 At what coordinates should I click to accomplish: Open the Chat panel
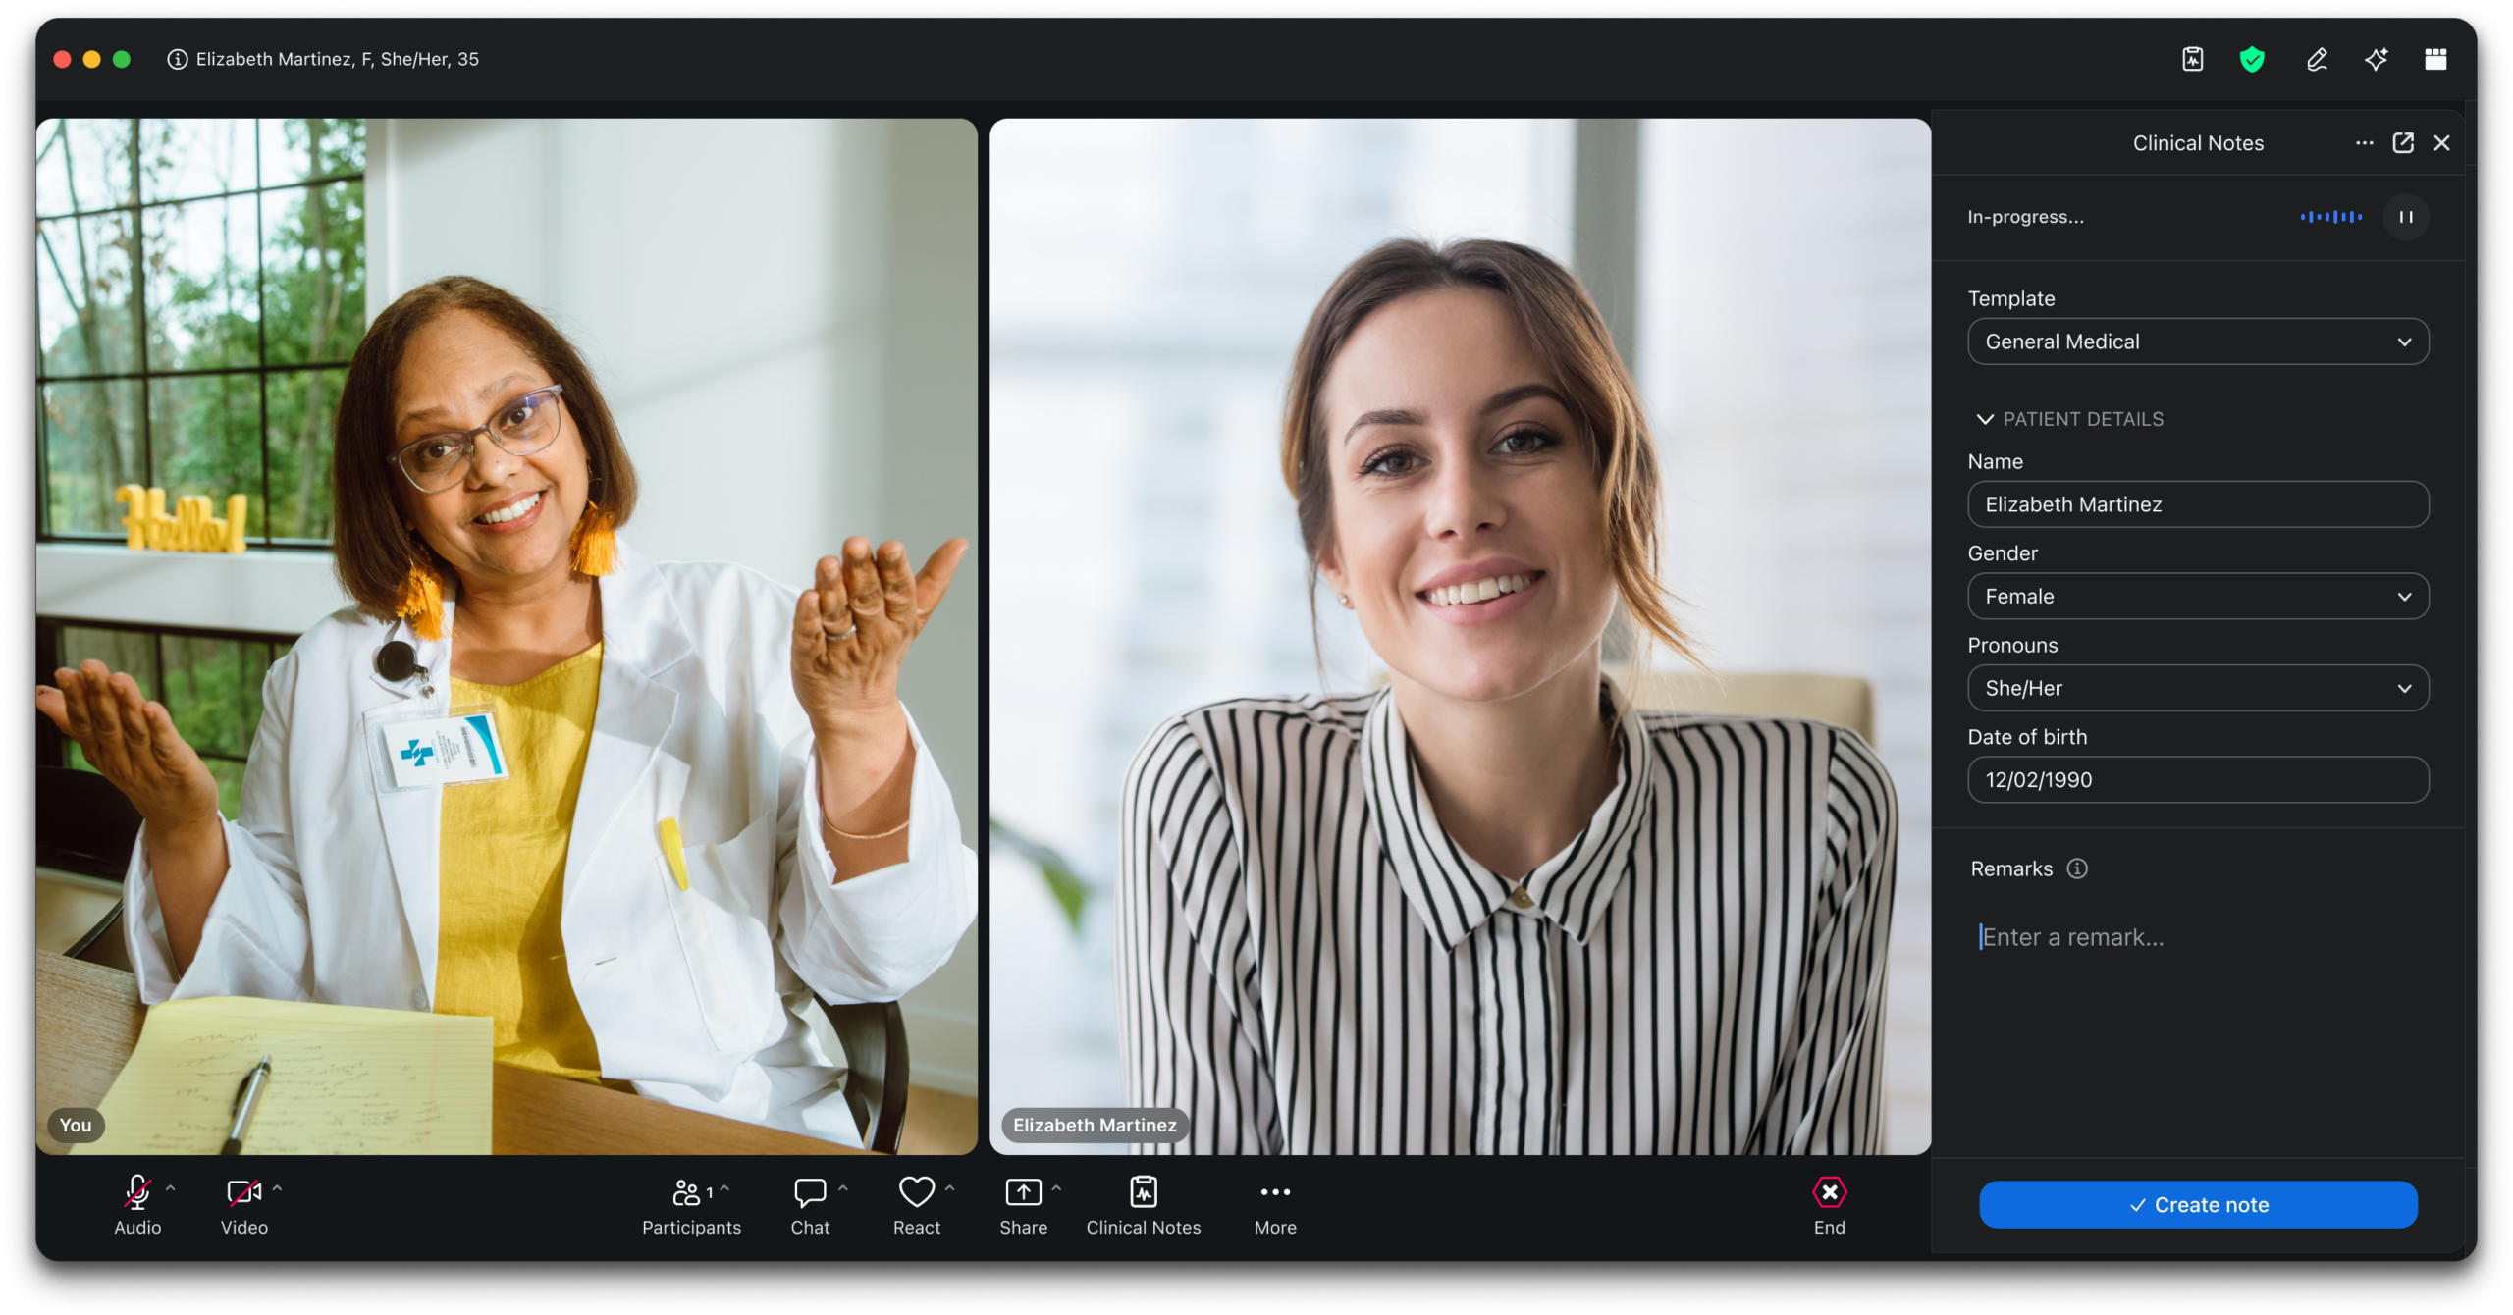pos(810,1205)
